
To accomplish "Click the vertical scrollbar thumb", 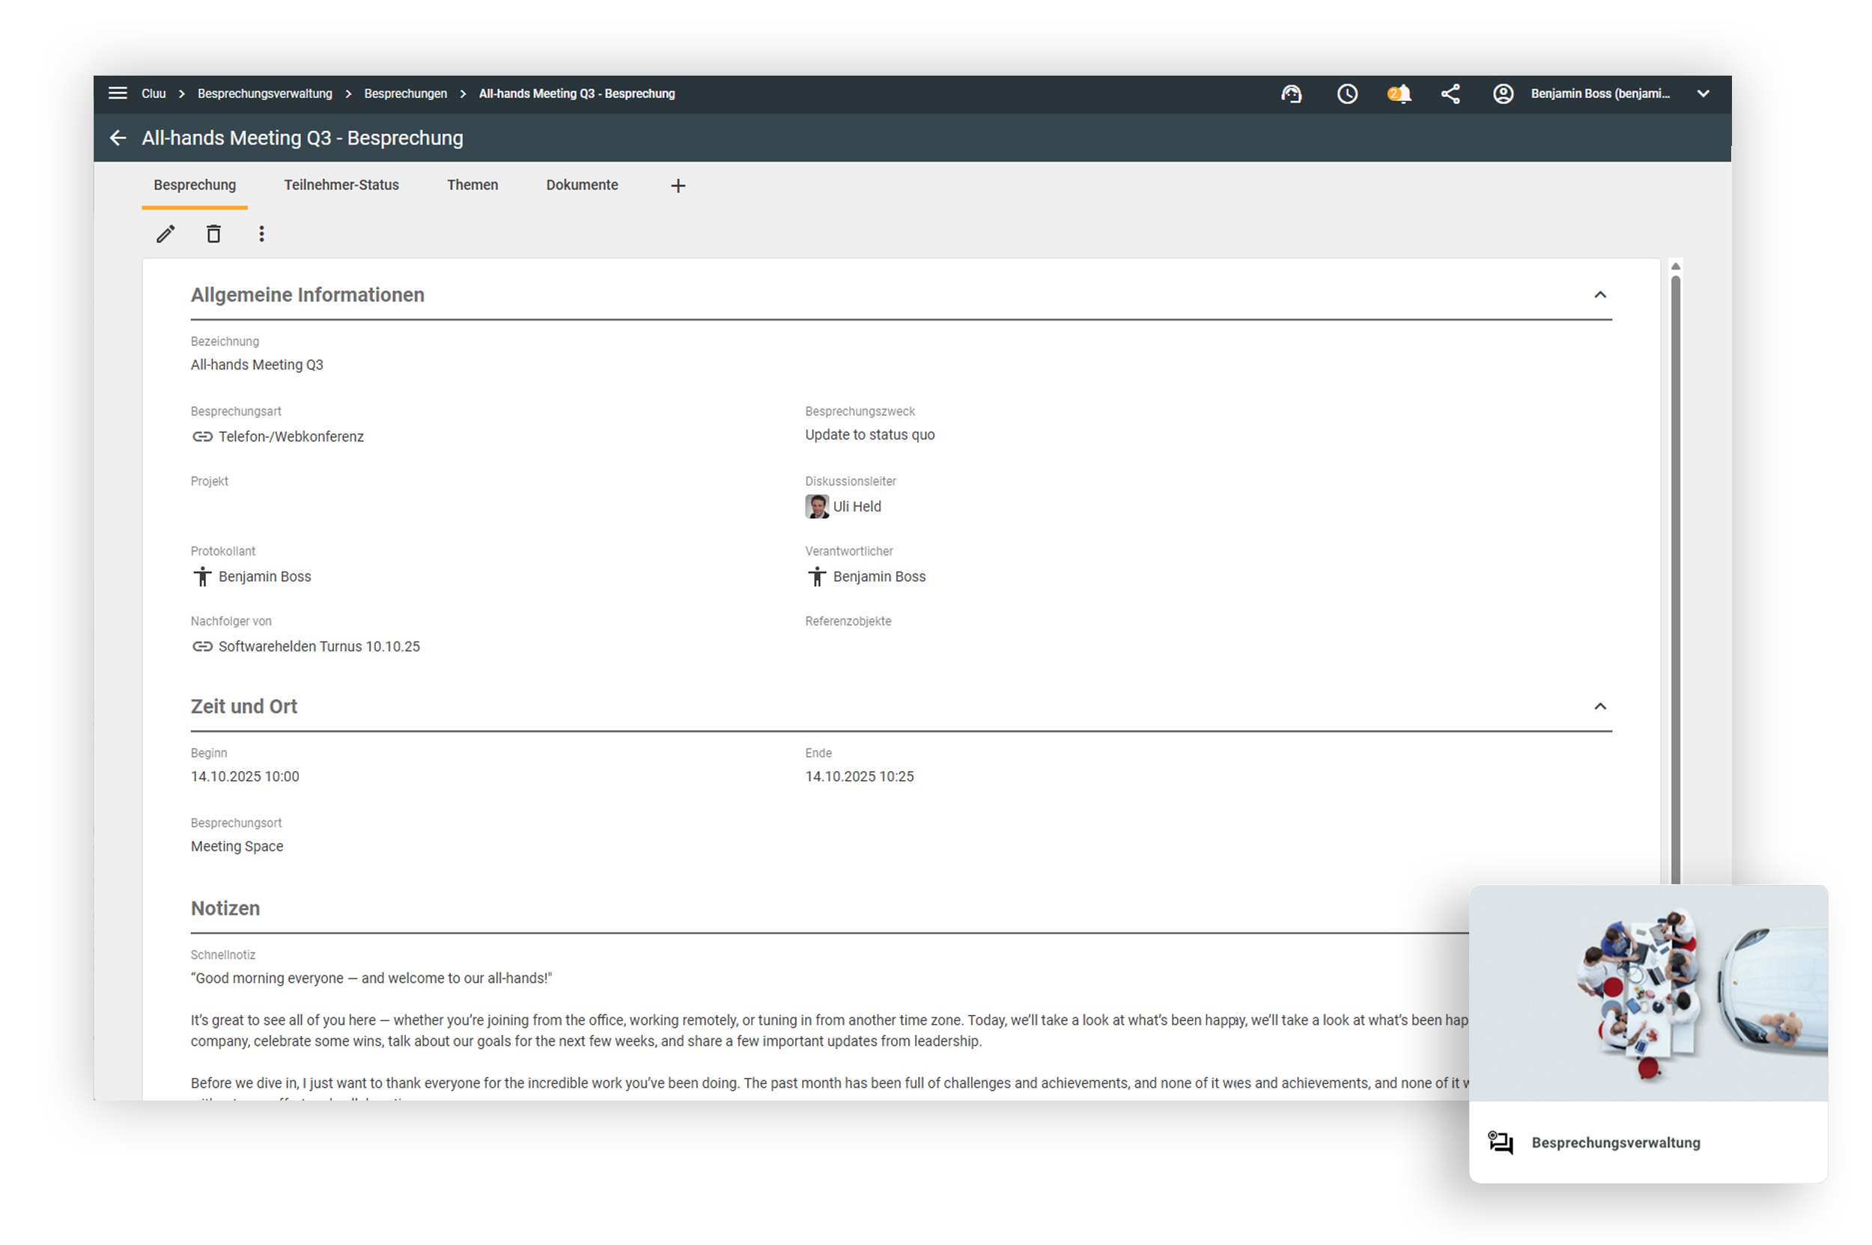I will (1675, 572).
